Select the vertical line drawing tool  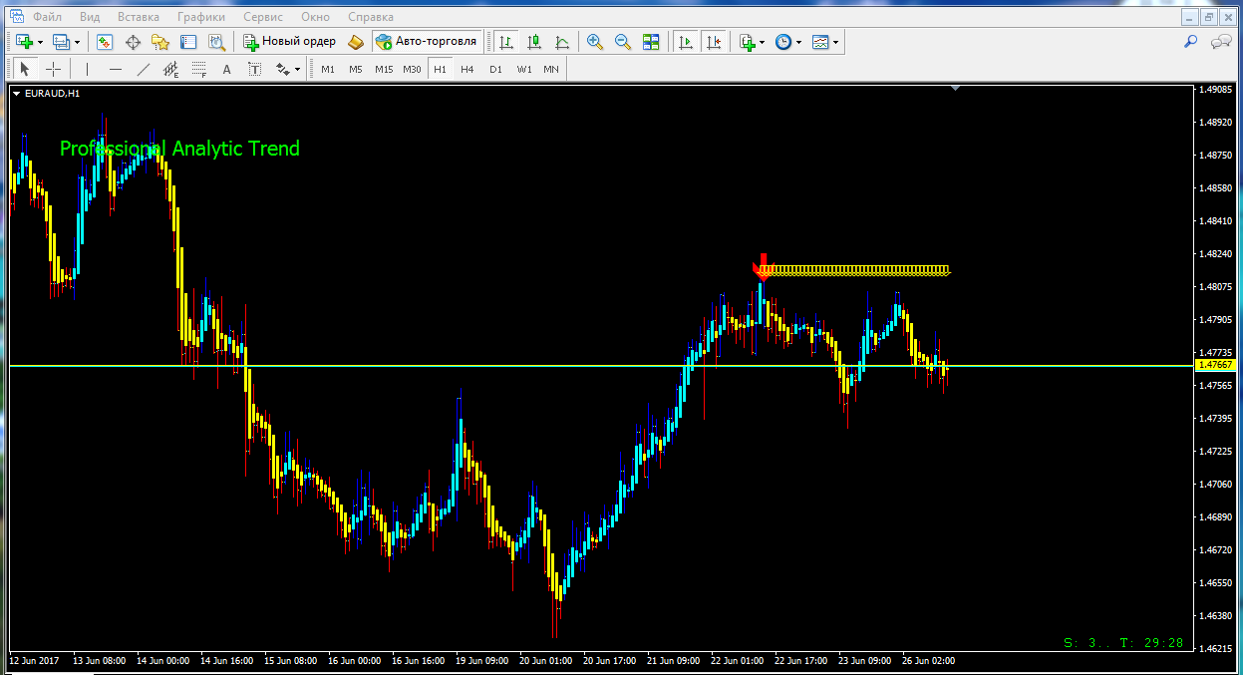pyautogui.click(x=88, y=69)
